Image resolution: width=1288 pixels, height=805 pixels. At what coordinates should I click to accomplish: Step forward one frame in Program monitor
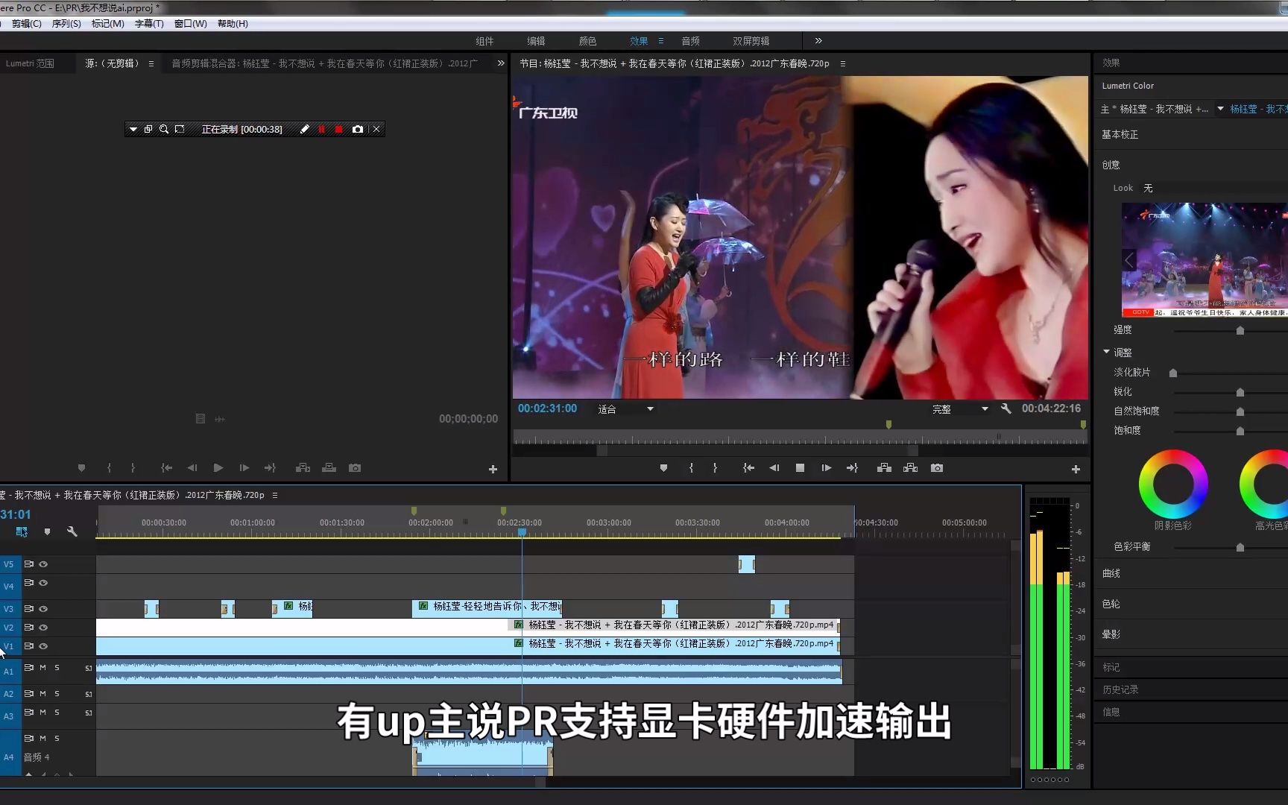pyautogui.click(x=826, y=468)
